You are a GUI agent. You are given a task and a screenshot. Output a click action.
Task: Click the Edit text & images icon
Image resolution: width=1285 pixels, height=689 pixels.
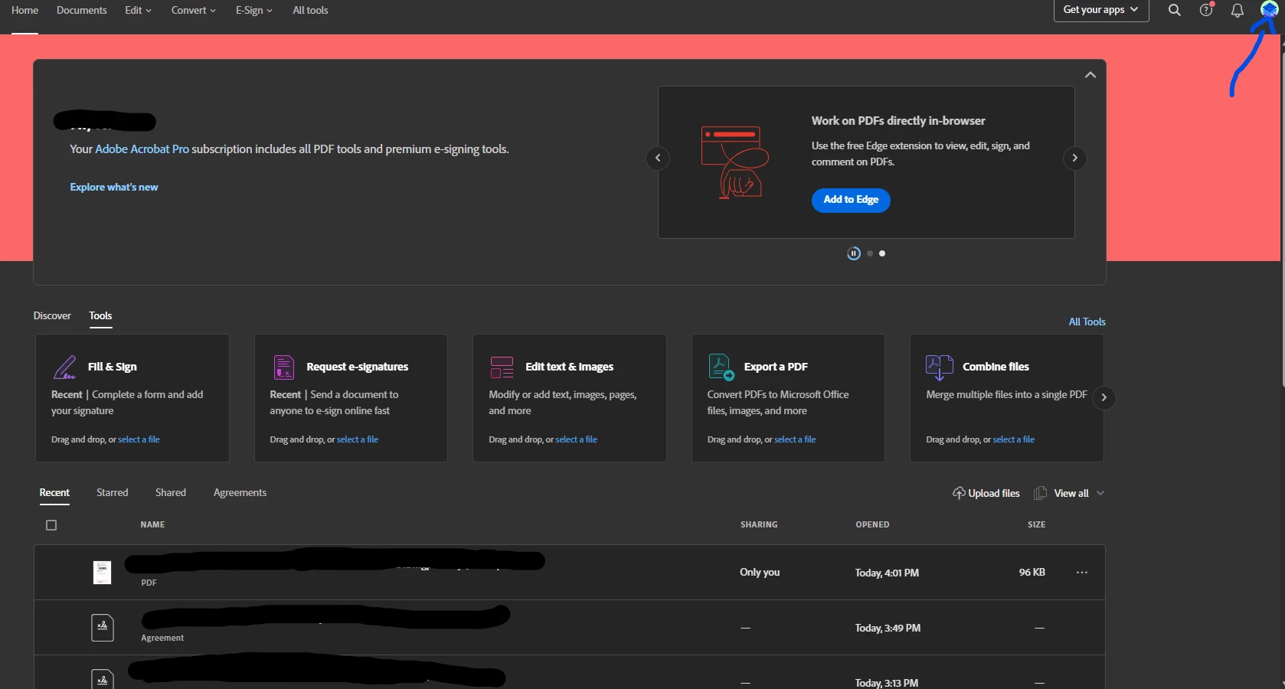pos(502,367)
